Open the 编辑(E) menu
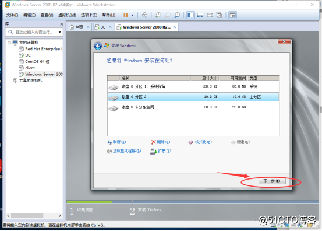The width and height of the screenshot is (322, 231). tap(29, 15)
